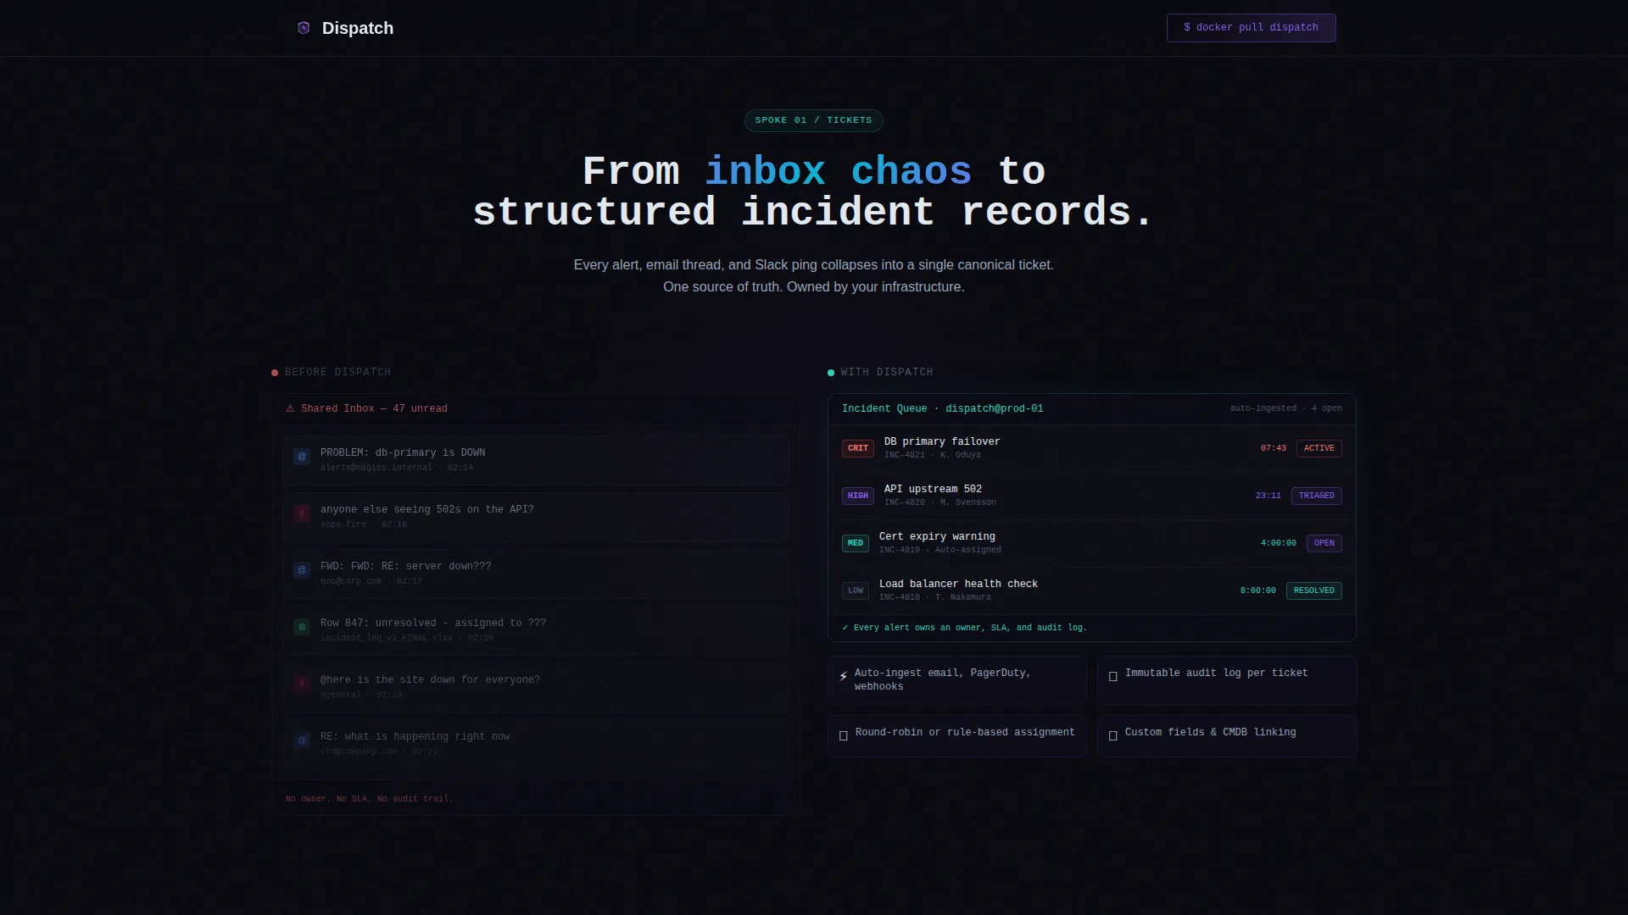
Task: Click the Dispatch logo icon
Action: 304,28
